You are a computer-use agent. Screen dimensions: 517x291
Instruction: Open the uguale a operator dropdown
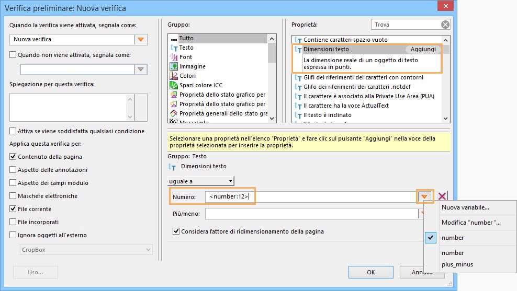(x=201, y=181)
